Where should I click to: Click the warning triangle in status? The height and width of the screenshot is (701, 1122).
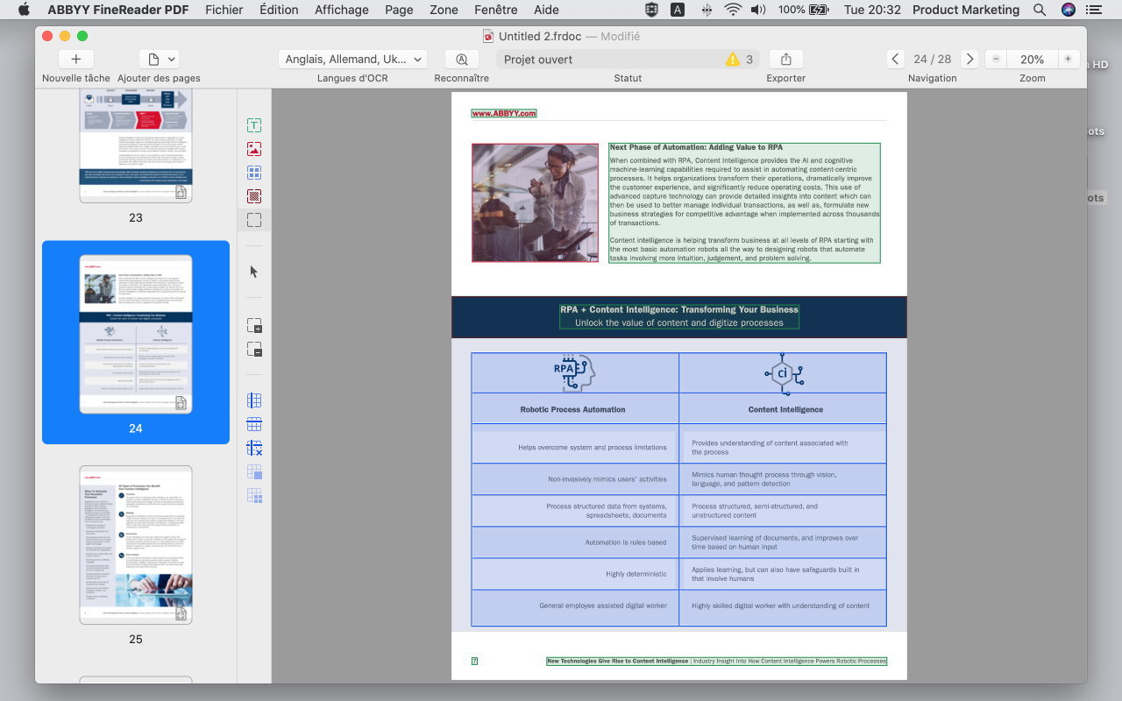[733, 60]
